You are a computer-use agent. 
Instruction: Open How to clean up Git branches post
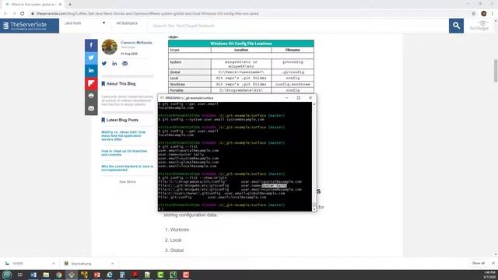[x=124, y=152]
